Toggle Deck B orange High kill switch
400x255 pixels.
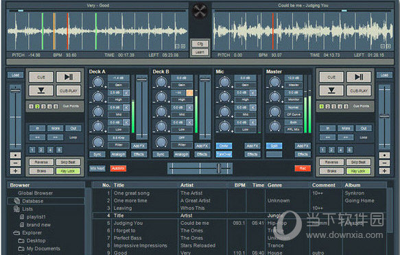pyautogui.click(x=189, y=92)
